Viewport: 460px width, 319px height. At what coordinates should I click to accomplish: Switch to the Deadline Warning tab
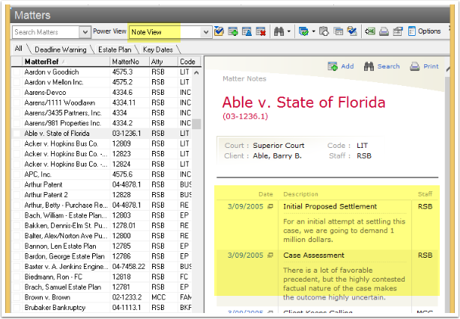[61, 50]
